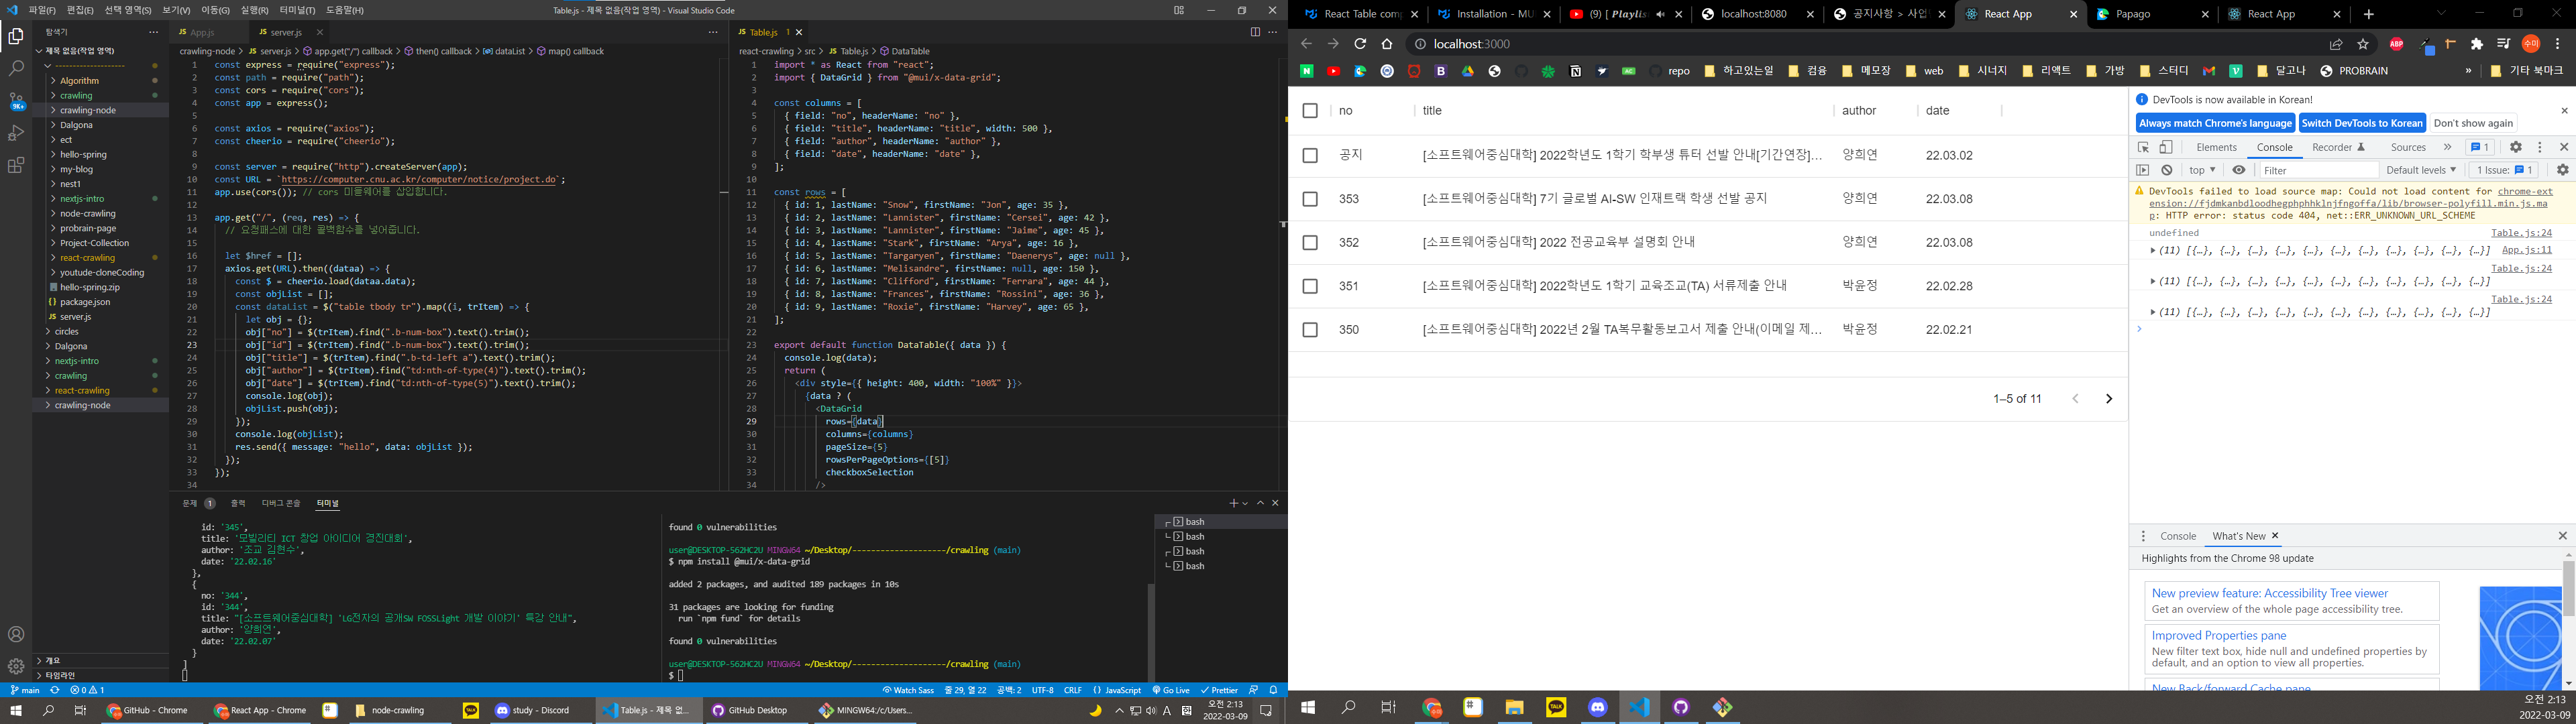
Task: Click DevTools inspect element icon
Action: pyautogui.click(x=2143, y=147)
